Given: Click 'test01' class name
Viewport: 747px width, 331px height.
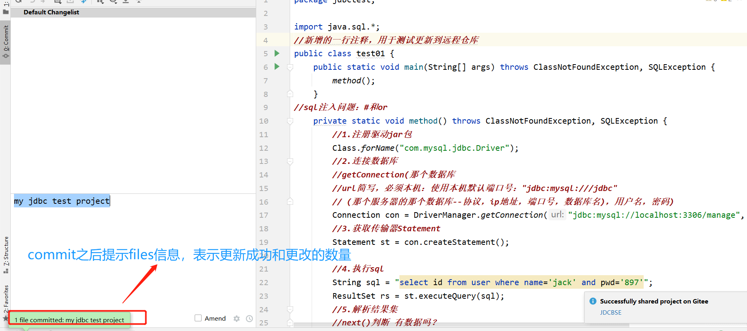Looking at the screenshot, I should pos(370,53).
